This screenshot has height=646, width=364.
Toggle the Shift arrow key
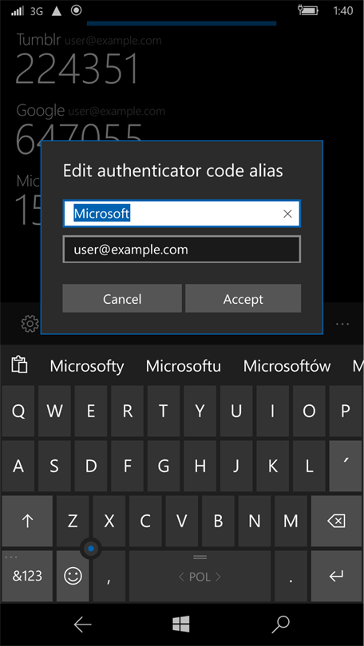(x=27, y=521)
